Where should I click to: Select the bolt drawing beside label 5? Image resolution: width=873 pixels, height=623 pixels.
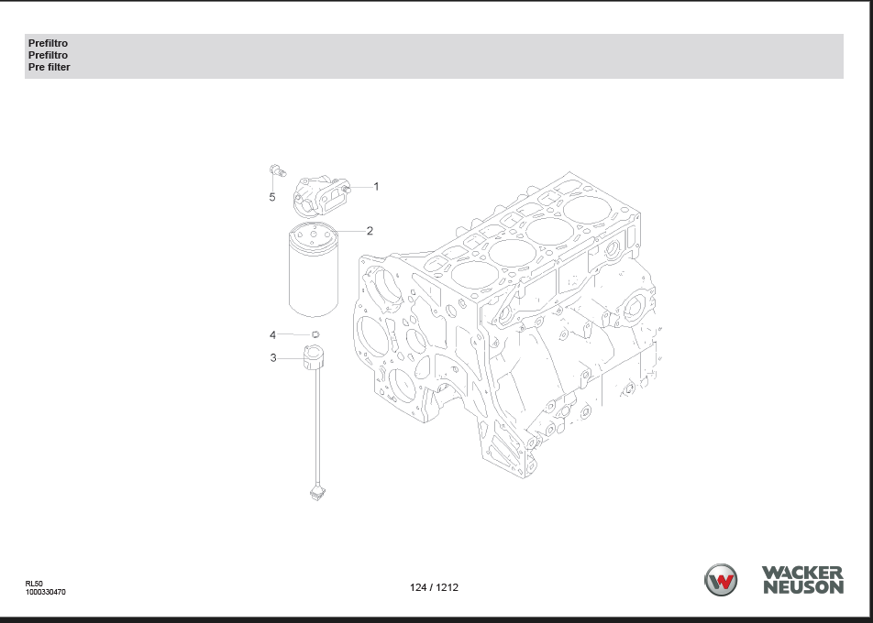coord(275,170)
